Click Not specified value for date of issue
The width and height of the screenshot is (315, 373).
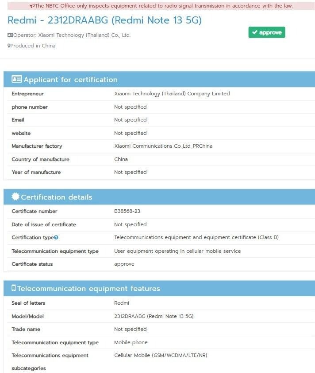(131, 224)
